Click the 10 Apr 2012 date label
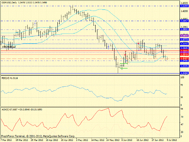Viewport: 189px width, 142px height. coord(52,140)
